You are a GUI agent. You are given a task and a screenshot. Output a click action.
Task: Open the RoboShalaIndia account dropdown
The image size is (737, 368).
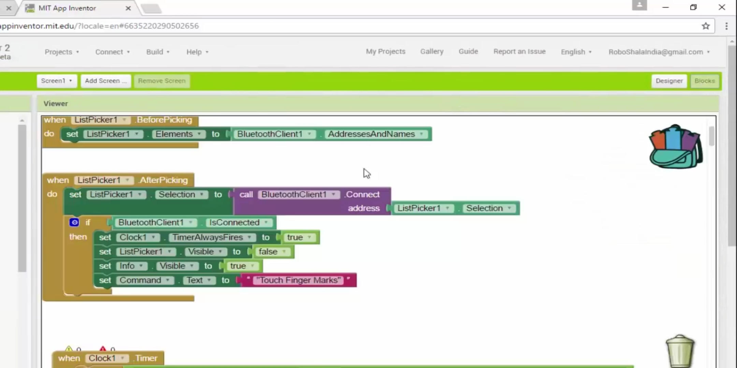coord(659,52)
